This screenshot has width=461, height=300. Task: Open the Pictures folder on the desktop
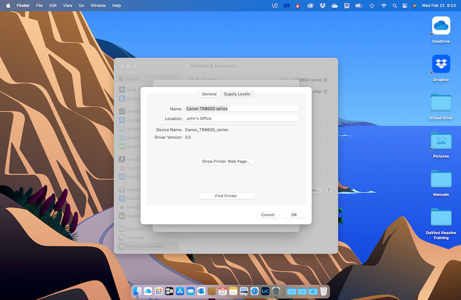(x=441, y=141)
